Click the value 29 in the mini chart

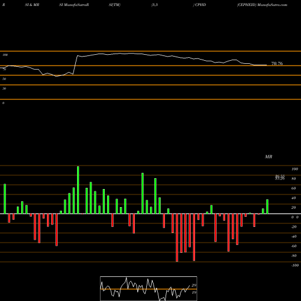click(x=194, y=285)
